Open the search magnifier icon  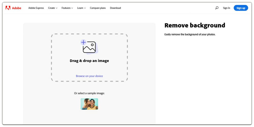click(x=217, y=8)
